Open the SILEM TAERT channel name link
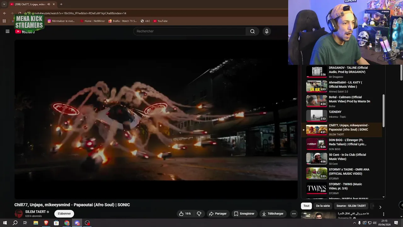403x227 pixels. tap(36, 212)
